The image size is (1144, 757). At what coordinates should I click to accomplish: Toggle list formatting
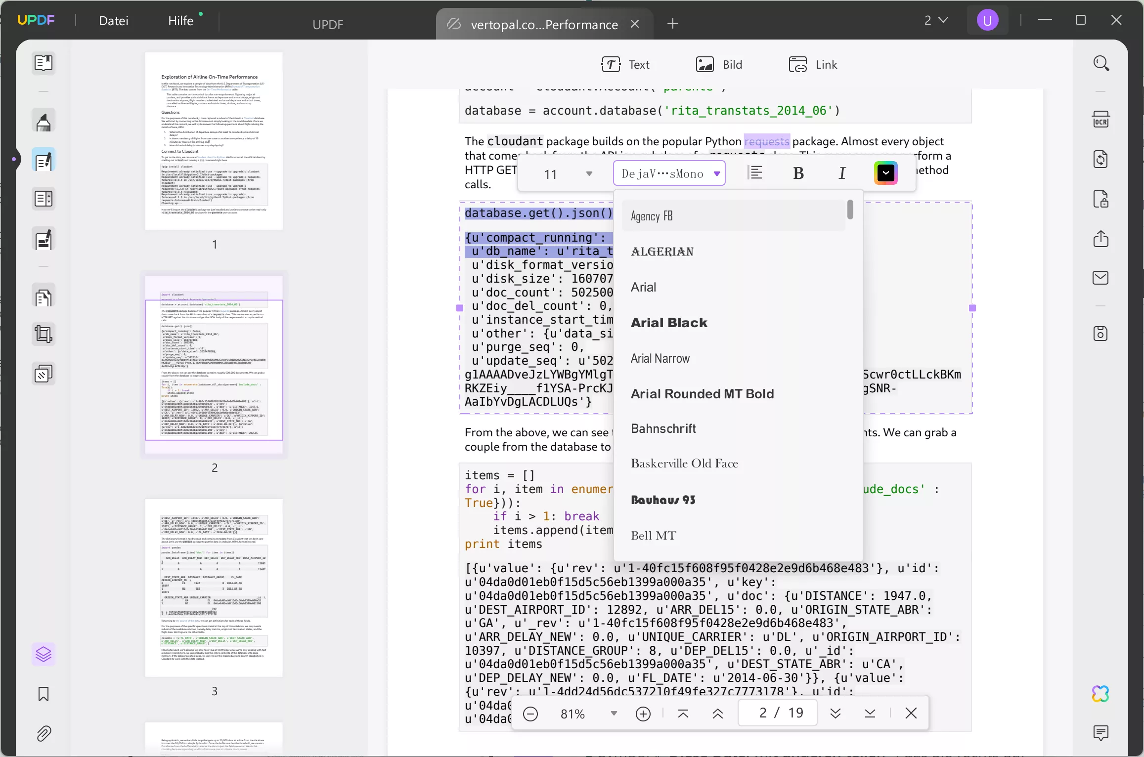pos(754,172)
